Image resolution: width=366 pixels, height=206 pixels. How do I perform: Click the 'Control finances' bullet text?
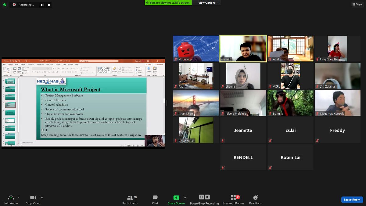tap(56, 100)
